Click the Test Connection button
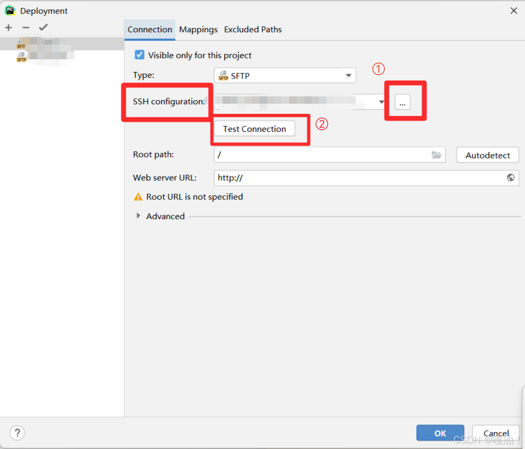The width and height of the screenshot is (525, 449). coord(254,129)
